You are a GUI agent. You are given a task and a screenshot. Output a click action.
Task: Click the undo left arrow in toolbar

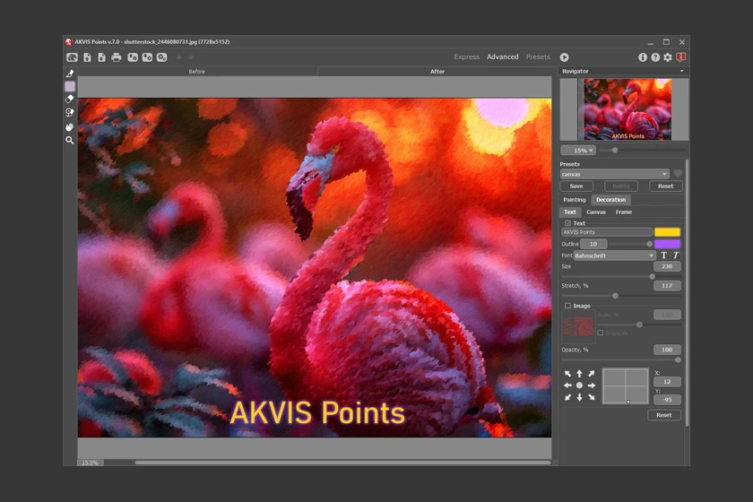tap(179, 57)
